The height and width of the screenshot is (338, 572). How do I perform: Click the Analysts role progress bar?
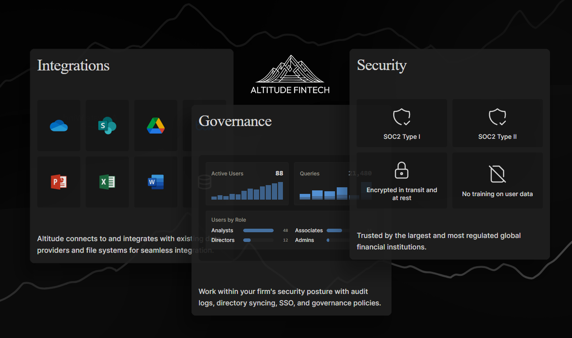click(x=258, y=230)
